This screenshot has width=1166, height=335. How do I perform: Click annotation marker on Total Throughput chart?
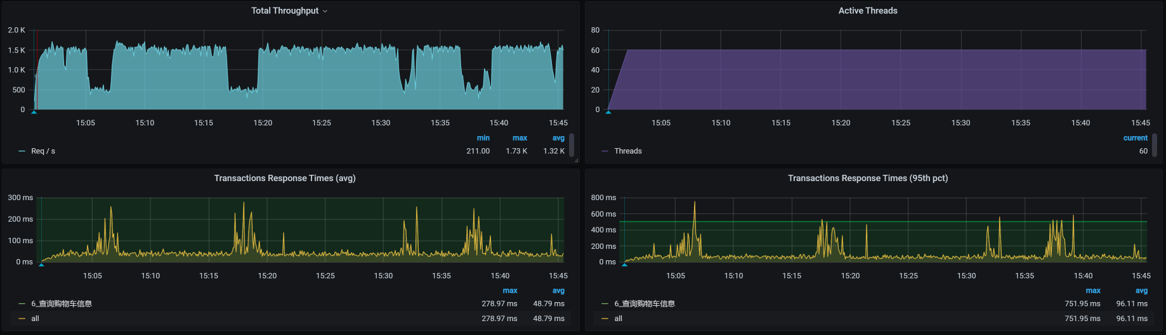point(34,112)
